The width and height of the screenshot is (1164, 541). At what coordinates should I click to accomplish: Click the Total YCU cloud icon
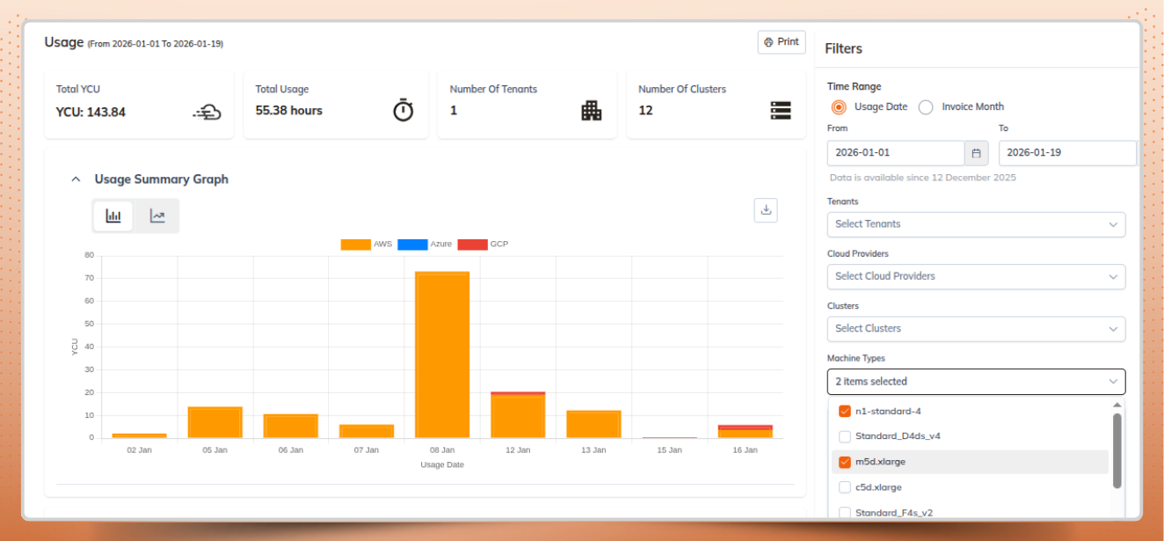coord(207,112)
